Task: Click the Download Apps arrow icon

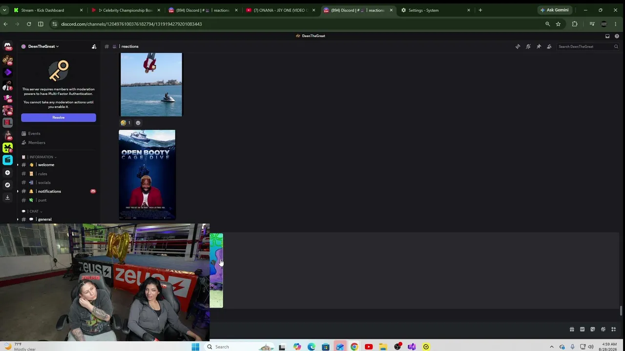Action: [7, 197]
